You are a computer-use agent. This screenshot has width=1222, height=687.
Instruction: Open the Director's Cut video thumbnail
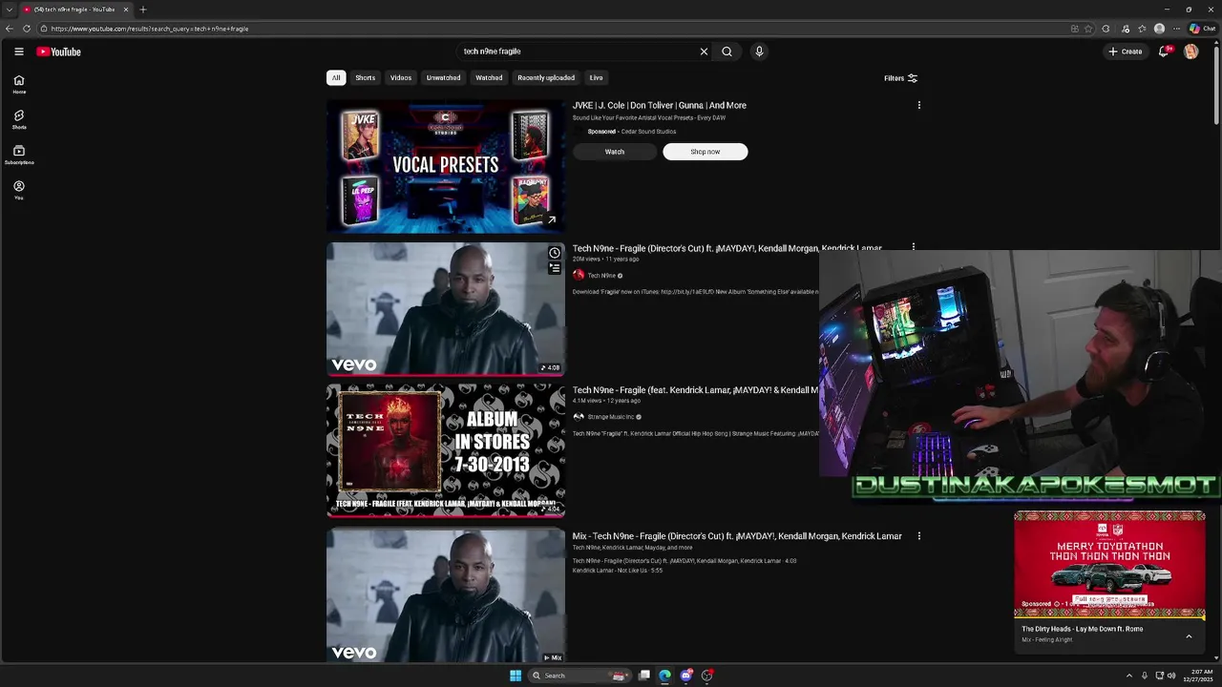pyautogui.click(x=446, y=308)
